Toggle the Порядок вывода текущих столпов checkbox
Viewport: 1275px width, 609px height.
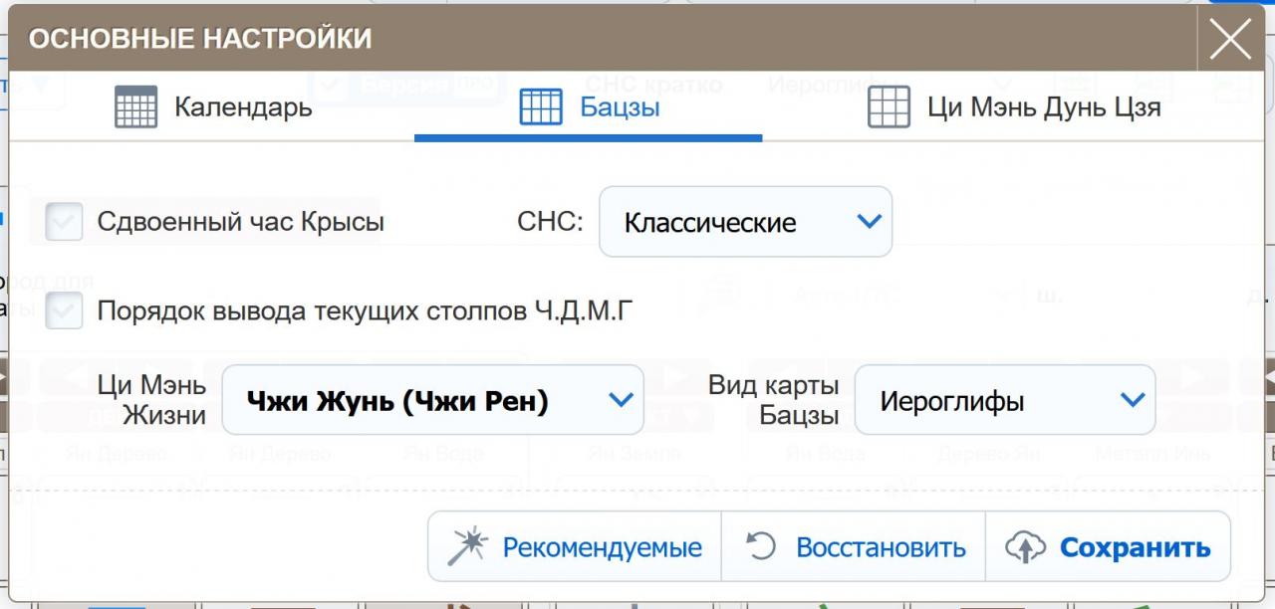click(65, 311)
